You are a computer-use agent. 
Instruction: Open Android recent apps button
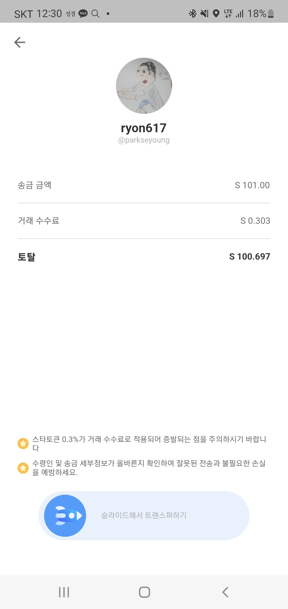[64, 592]
